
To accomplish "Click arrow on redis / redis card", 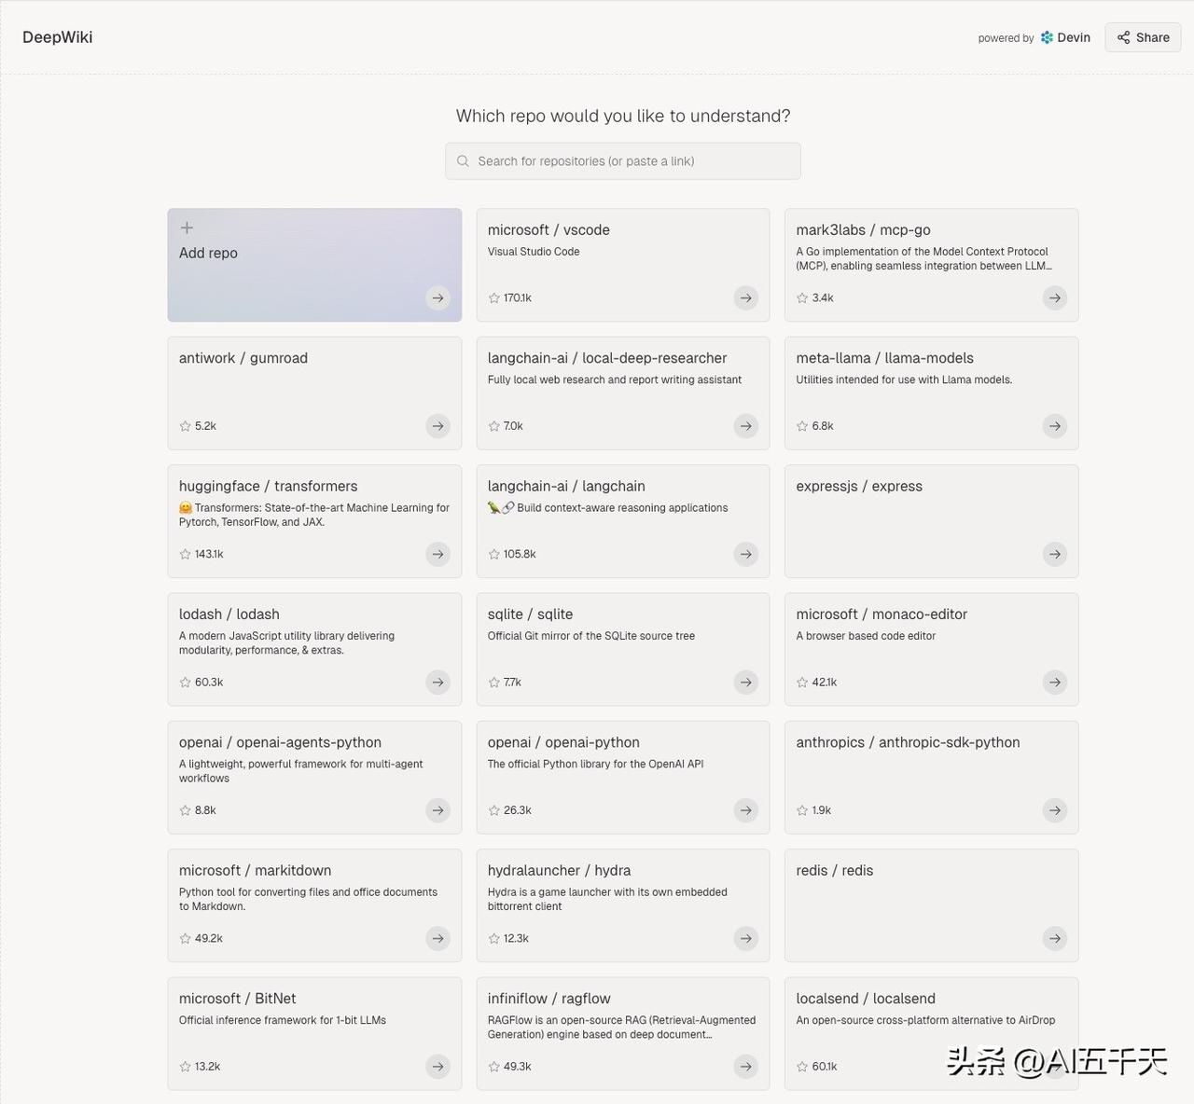I will point(1054,938).
